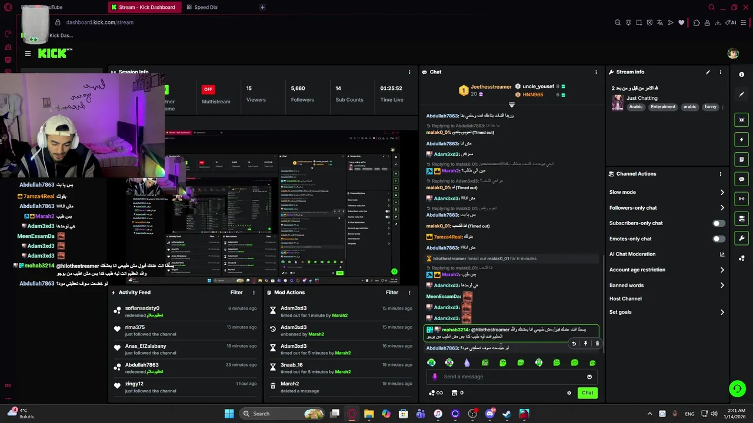Select the purple droplet emote
The width and height of the screenshot is (753, 423).
(x=467, y=362)
